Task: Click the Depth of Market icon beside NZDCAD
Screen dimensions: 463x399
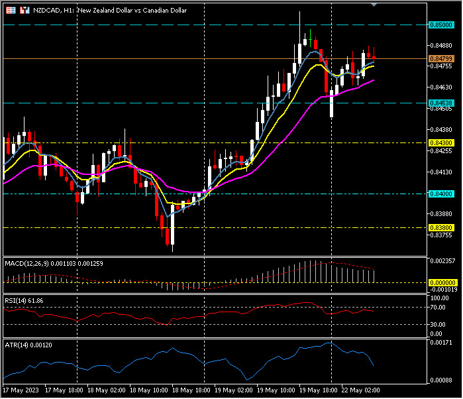Action: (25, 11)
